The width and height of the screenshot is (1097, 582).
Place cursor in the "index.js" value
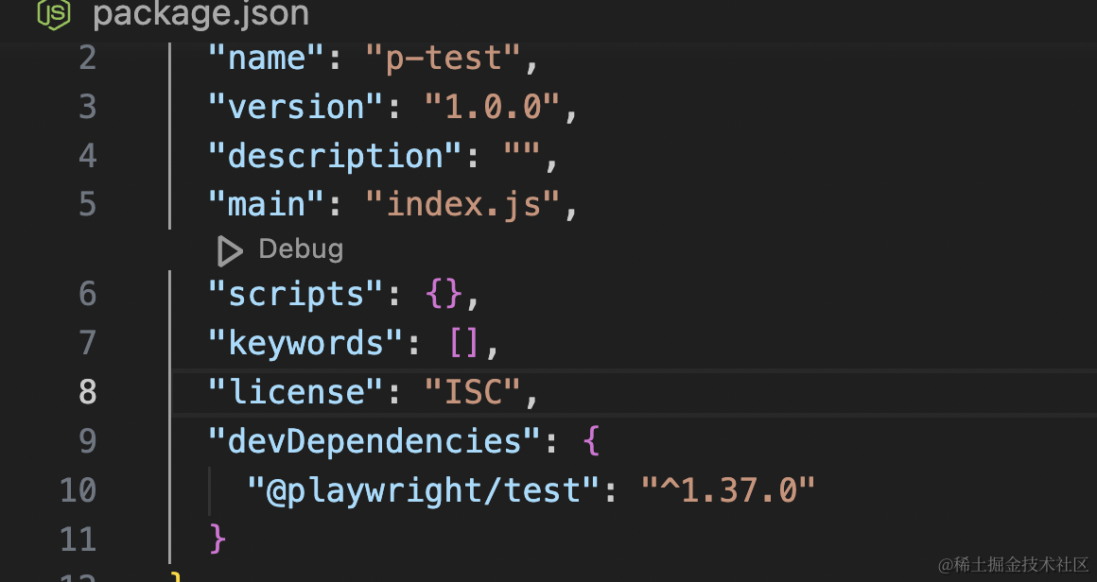pyautogui.click(x=463, y=205)
